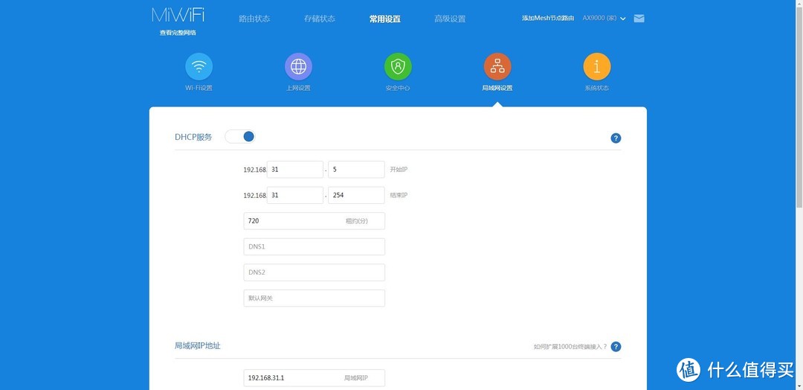803x390 pixels.
Task: Expand the AX9000 router dropdown
Action: [x=604, y=19]
